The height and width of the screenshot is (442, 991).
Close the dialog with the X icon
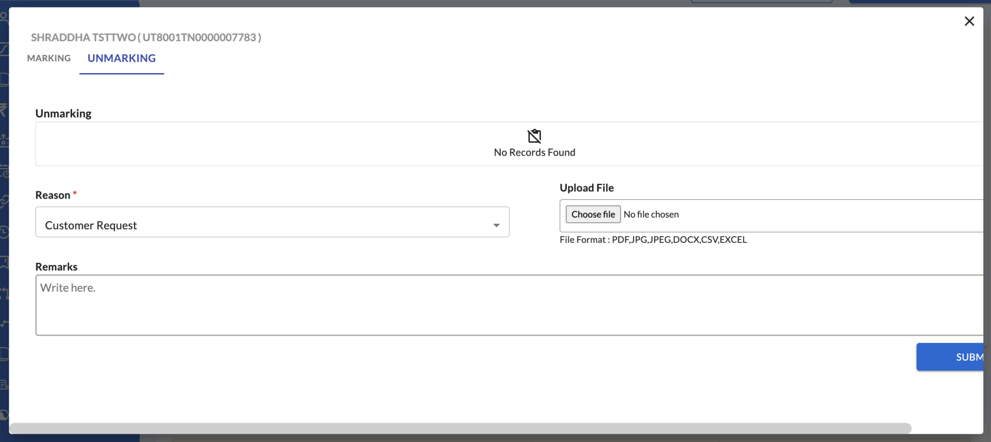click(x=969, y=21)
